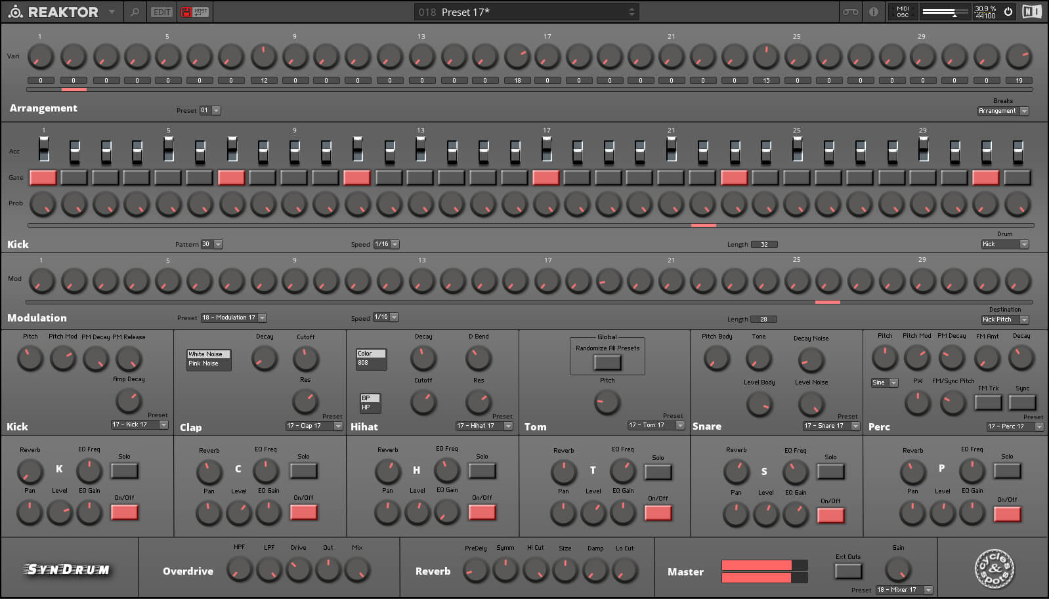The height and width of the screenshot is (599, 1049).
Task: Solo the Perc channel
Action: 1007,470
